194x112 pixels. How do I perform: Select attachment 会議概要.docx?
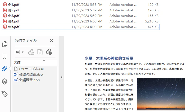coord(30,80)
